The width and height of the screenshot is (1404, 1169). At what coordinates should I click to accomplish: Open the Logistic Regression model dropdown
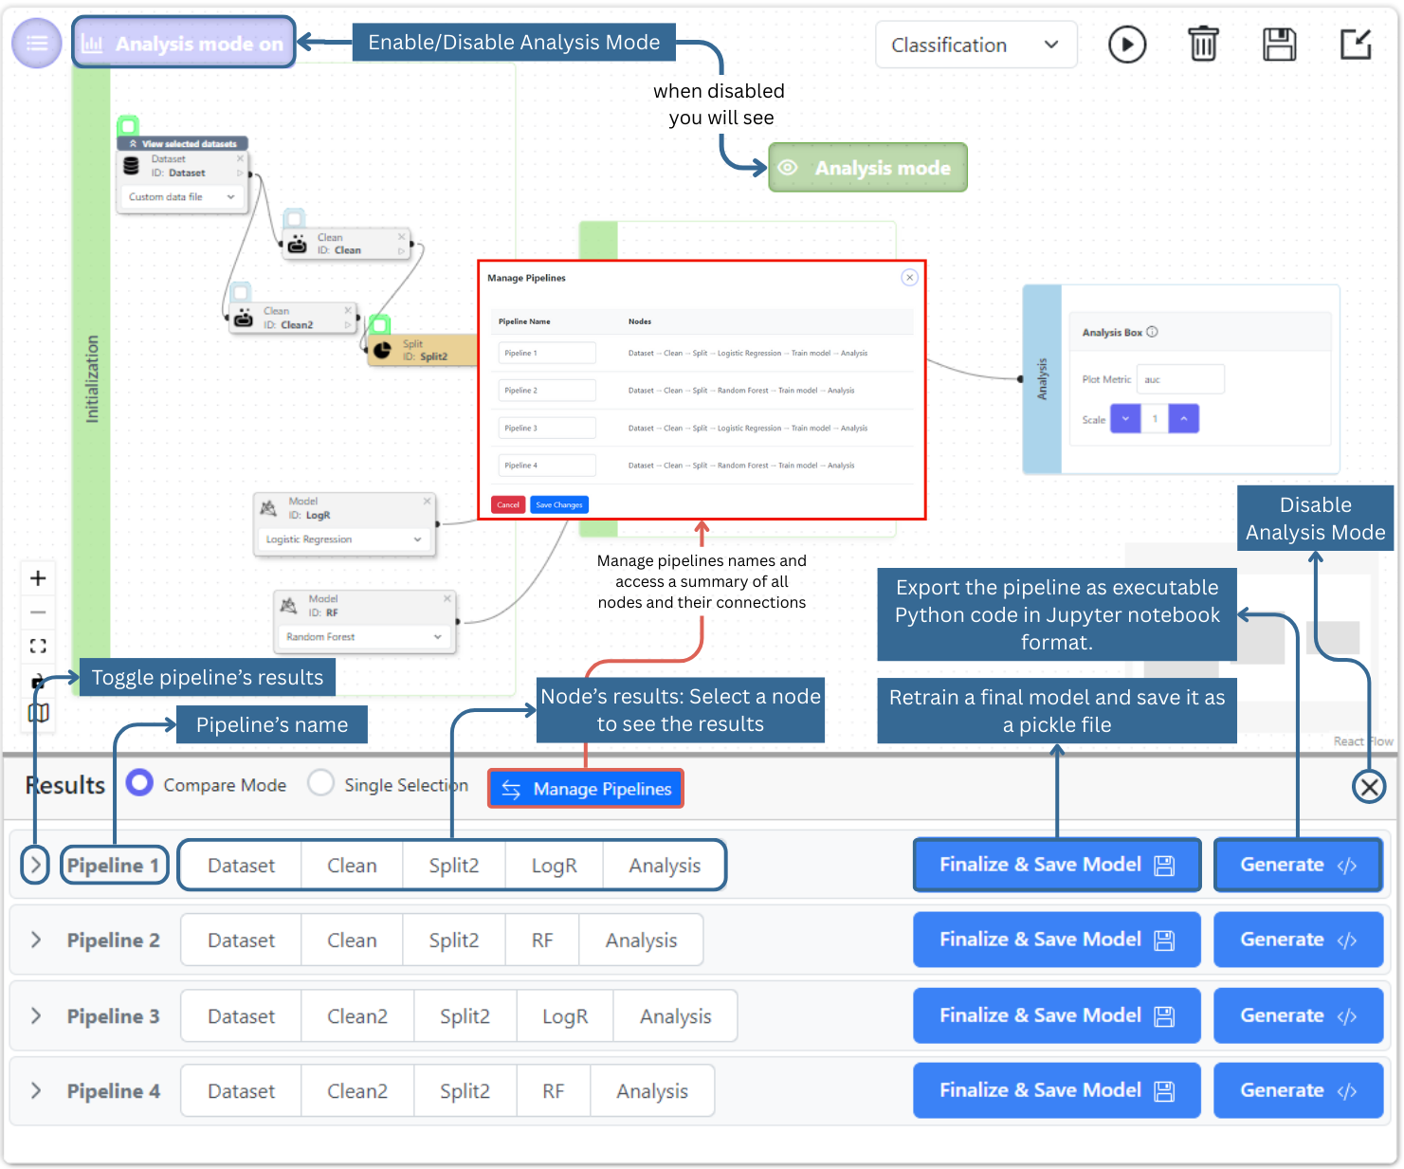[343, 539]
